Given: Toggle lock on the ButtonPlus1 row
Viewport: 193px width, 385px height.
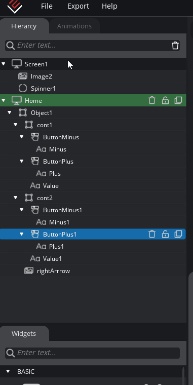Looking at the screenshot, I should click(x=165, y=234).
